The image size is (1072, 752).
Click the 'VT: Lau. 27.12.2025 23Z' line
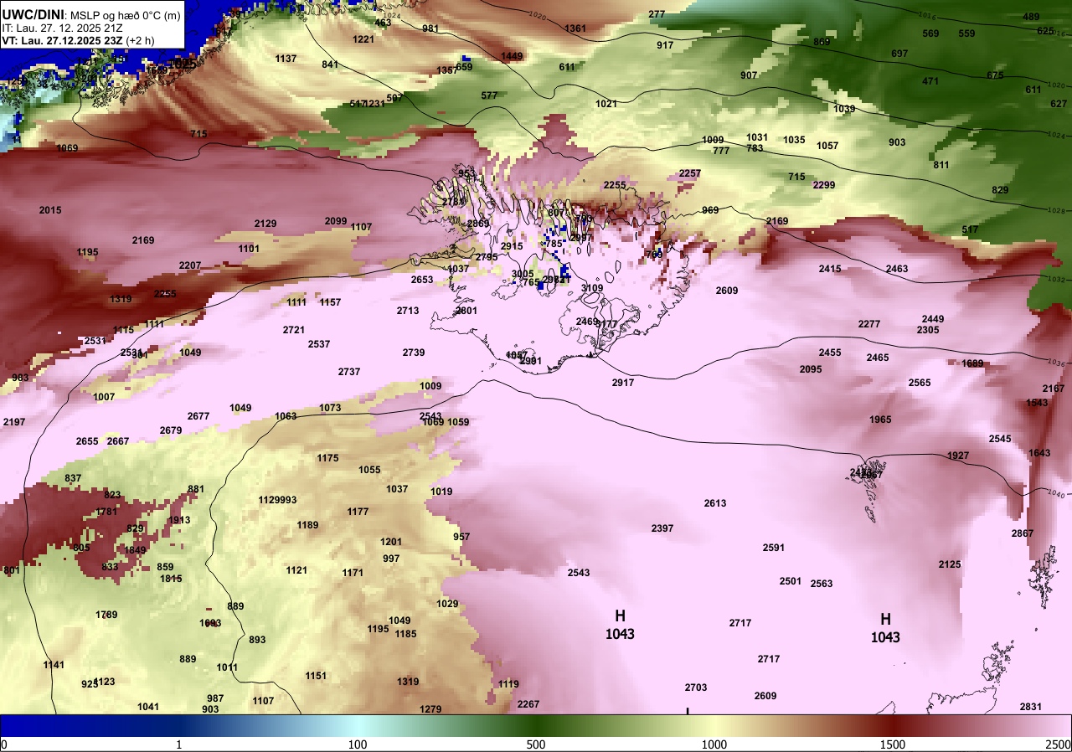63,40
